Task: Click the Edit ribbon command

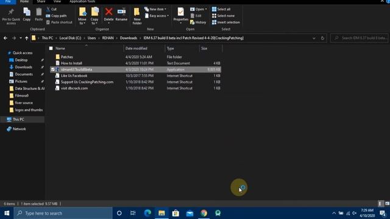Action: (x=196, y=16)
